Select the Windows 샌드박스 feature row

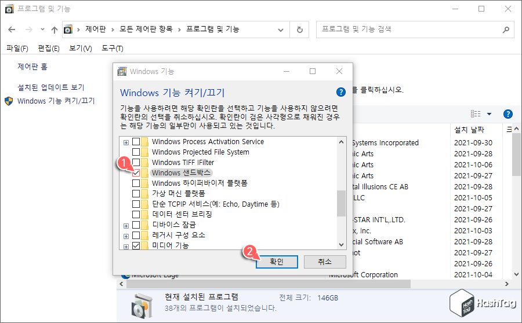pyautogui.click(x=181, y=173)
